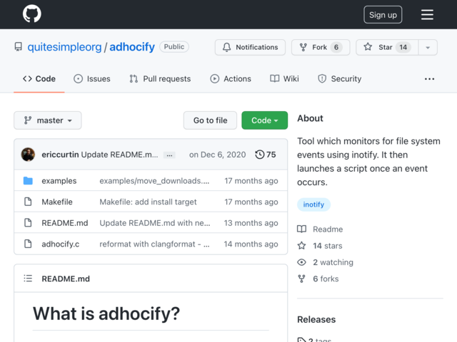Viewport: 457px width, 342px height.
Task: Select the inotify topic tag
Action: pos(313,204)
